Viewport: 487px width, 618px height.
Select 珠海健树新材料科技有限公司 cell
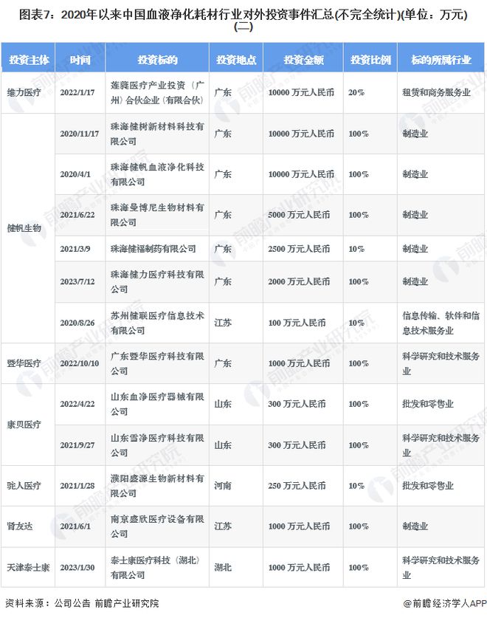pos(157,134)
